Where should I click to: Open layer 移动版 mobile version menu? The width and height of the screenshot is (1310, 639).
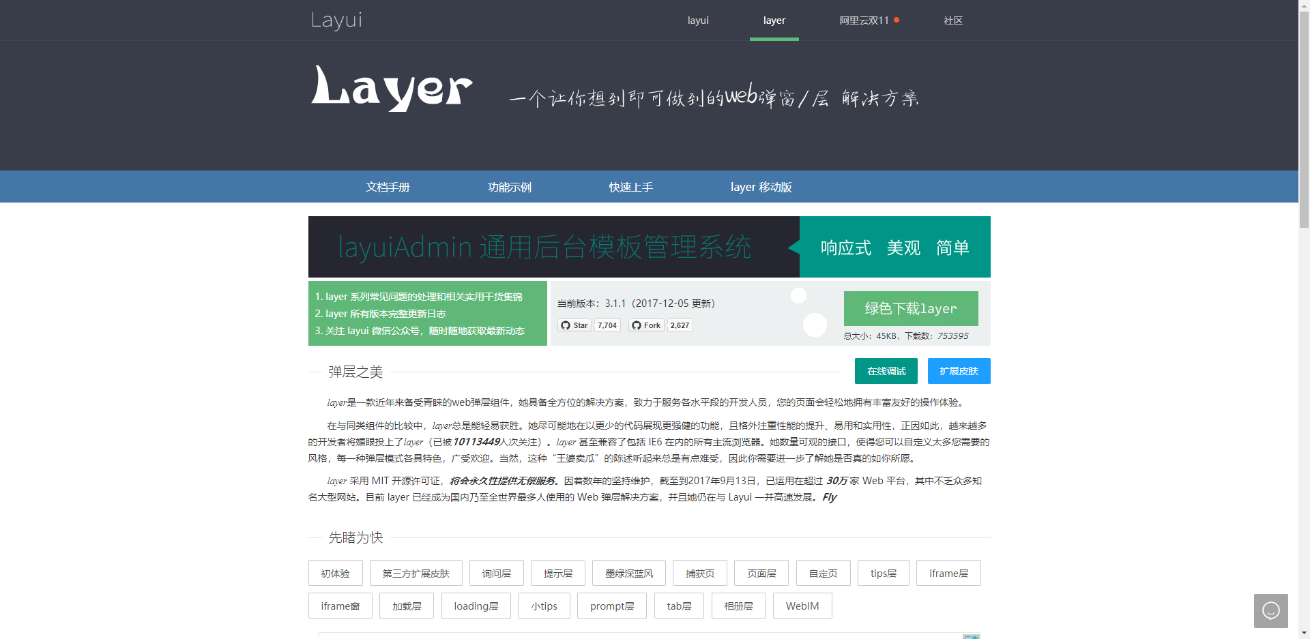pos(761,187)
